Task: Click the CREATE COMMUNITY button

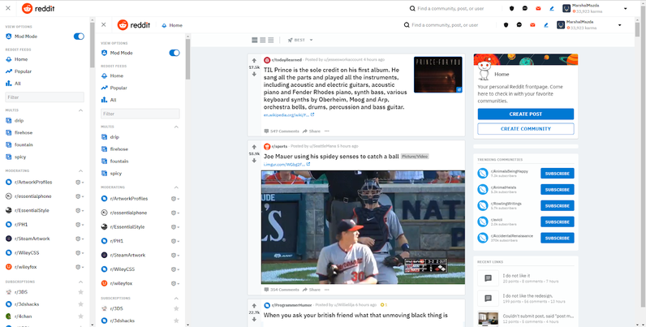Action: point(526,129)
